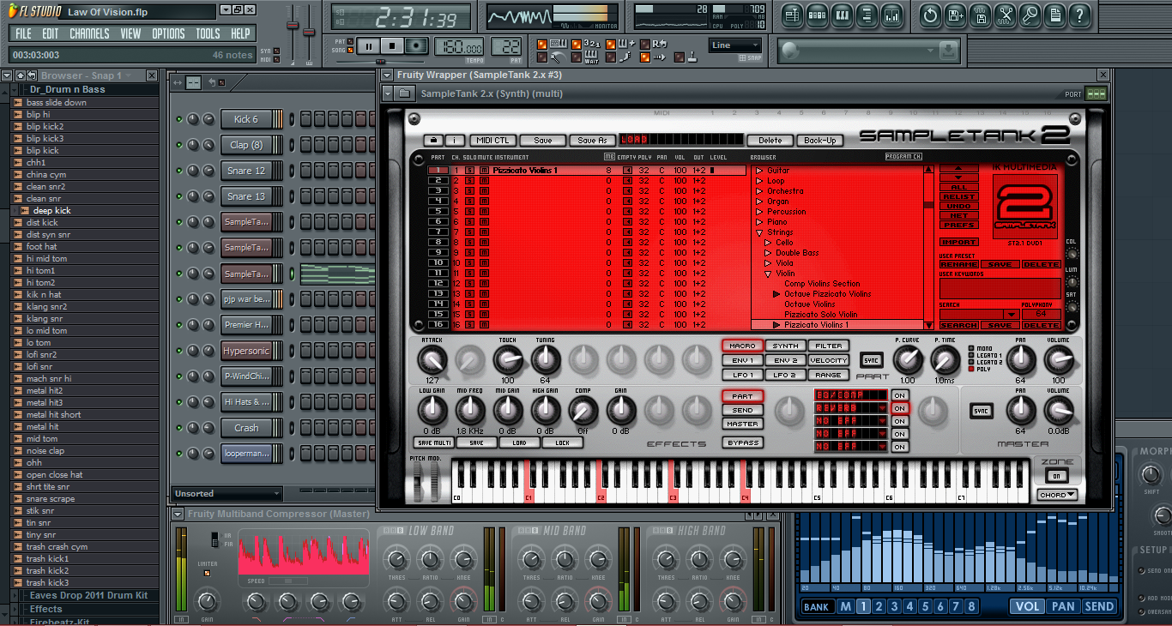Expand the Guitar category in browser
Viewport: 1172px width, 626px height.
[759, 171]
